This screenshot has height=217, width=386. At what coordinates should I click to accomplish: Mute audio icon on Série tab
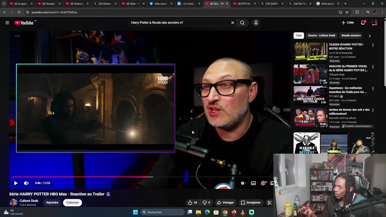pyautogui.click(x=222, y=4)
